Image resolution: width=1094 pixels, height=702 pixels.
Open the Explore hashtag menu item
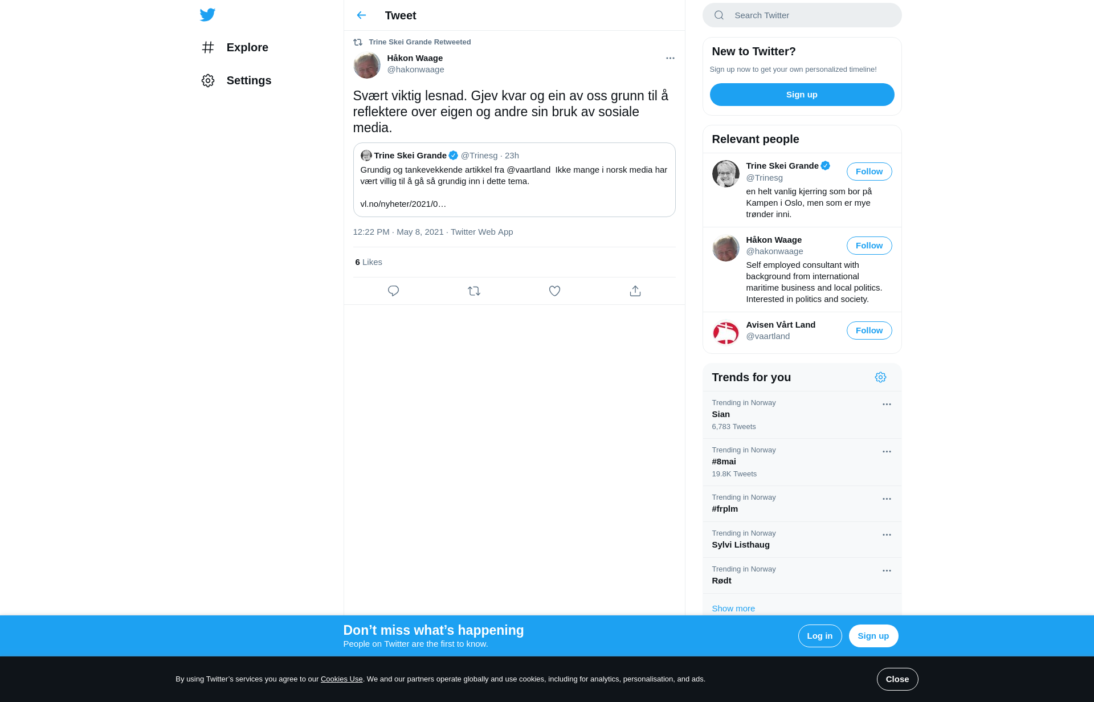pyautogui.click(x=235, y=47)
